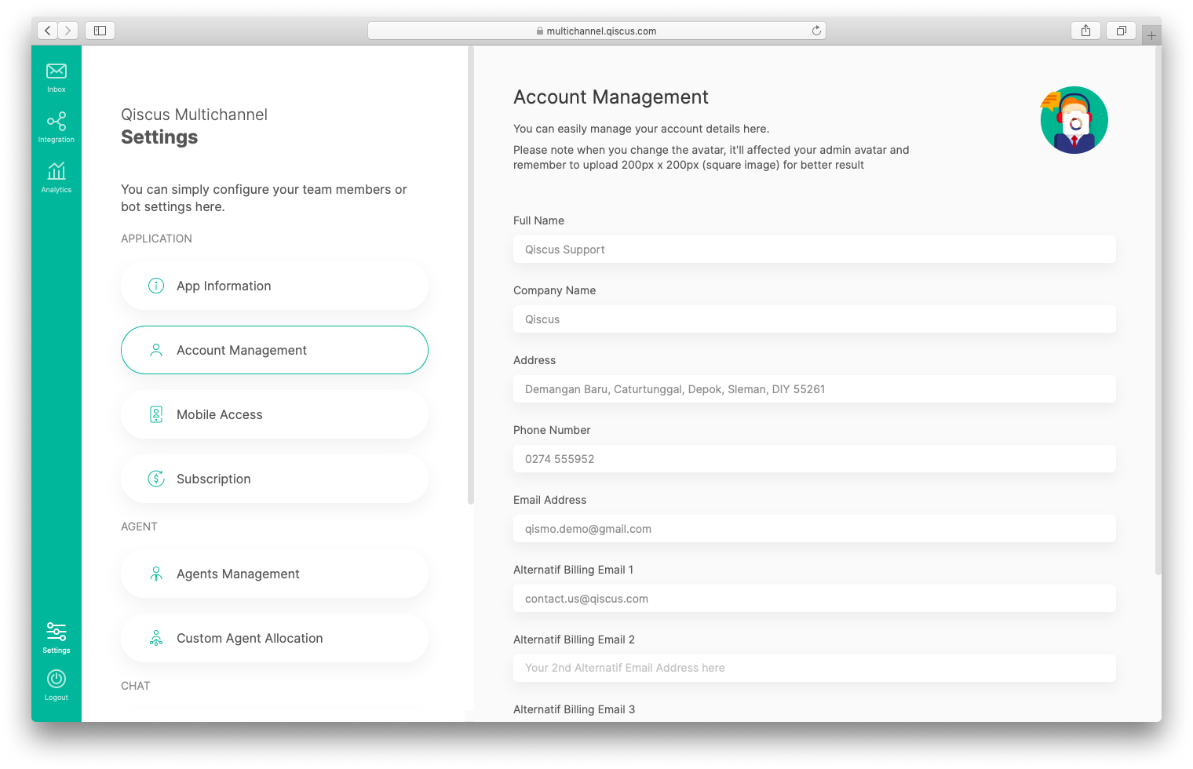Screen dimensions: 1193x769
Task: Click the Phone Number field
Action: click(815, 459)
